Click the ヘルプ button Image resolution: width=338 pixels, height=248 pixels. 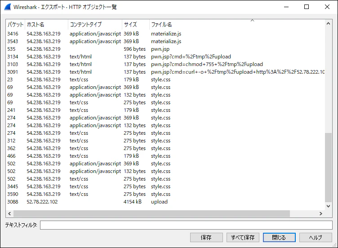tap(316, 238)
